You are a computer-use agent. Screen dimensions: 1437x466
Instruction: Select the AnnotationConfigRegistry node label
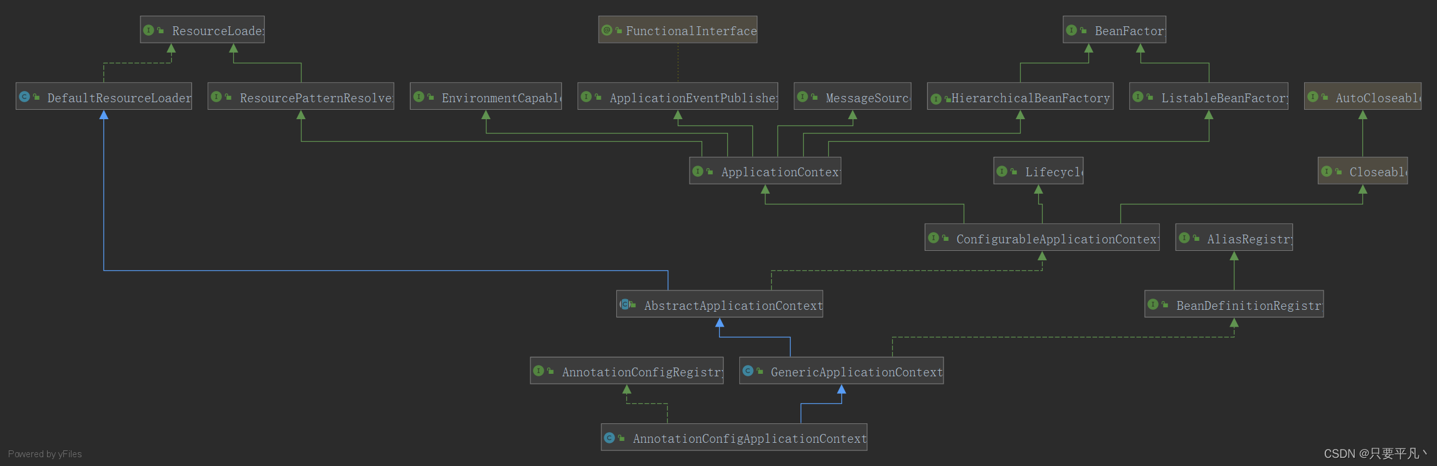(x=643, y=372)
